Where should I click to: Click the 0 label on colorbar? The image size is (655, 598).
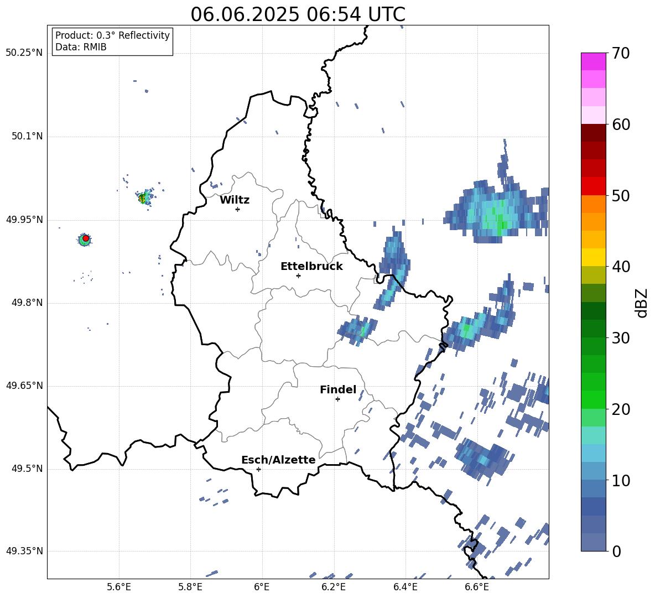[616, 551]
